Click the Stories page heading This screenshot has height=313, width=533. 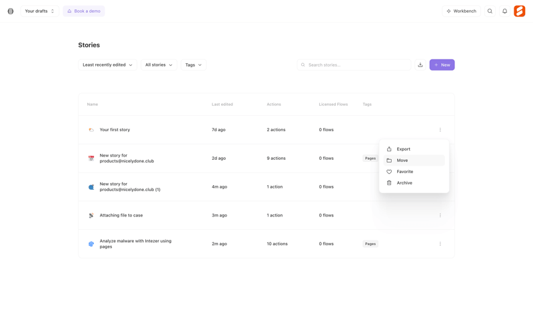pos(89,45)
